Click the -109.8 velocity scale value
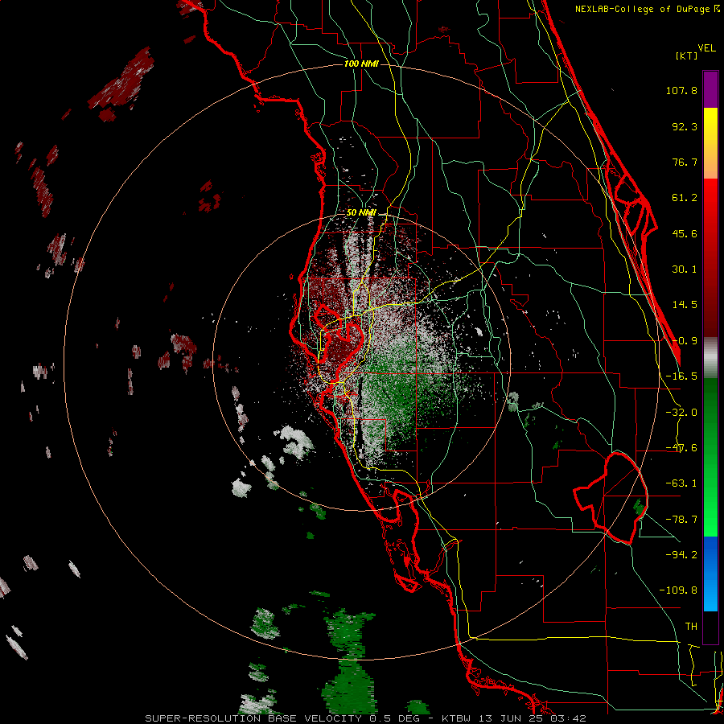 click(x=679, y=590)
